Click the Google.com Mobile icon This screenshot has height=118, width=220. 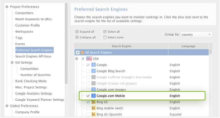tap(94, 96)
